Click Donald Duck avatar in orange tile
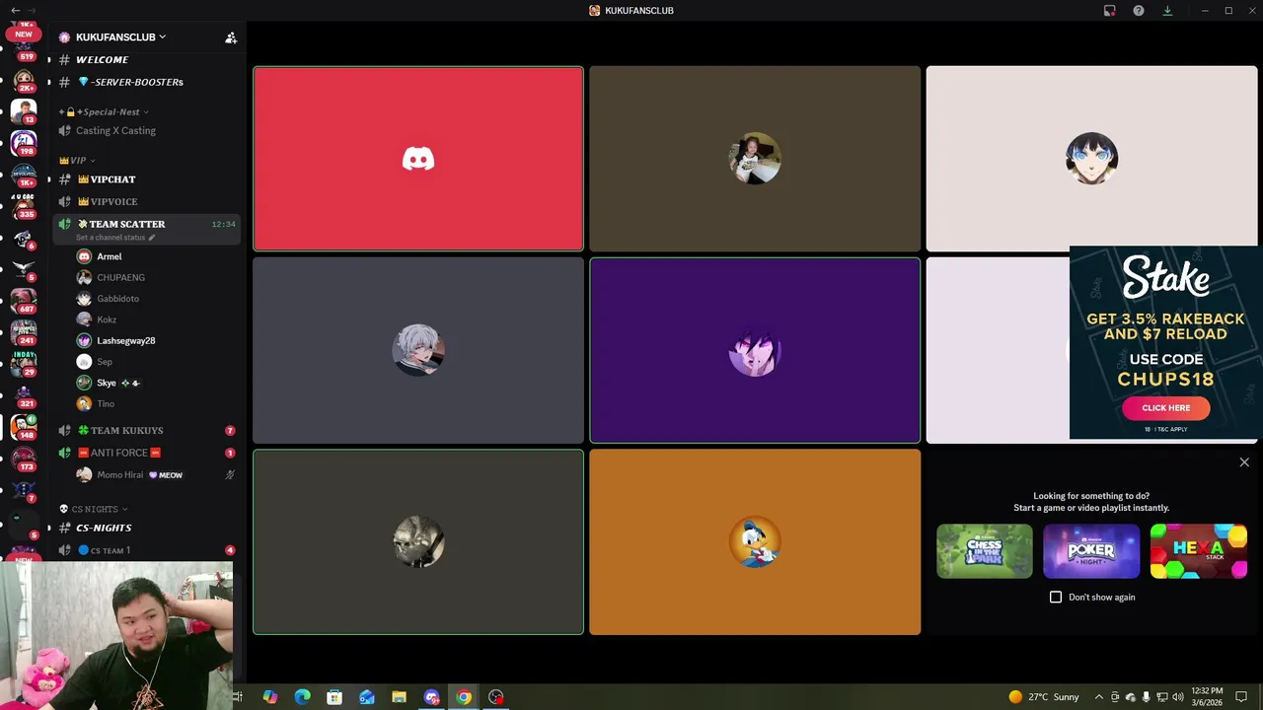The height and width of the screenshot is (710, 1263). [x=755, y=542]
